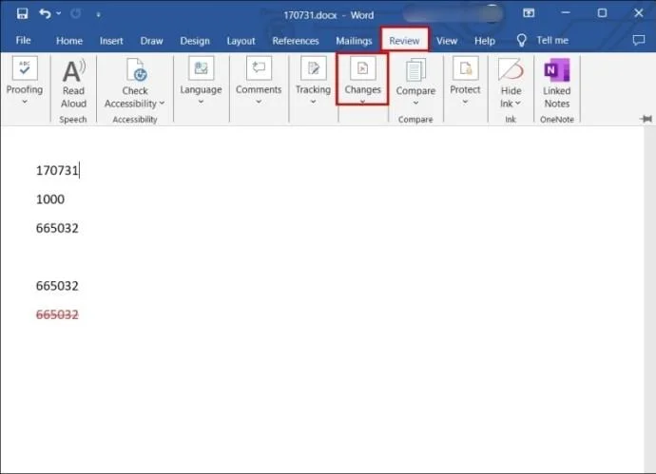Expand the Compare dropdown arrow
This screenshot has height=474, width=656.
[415, 103]
